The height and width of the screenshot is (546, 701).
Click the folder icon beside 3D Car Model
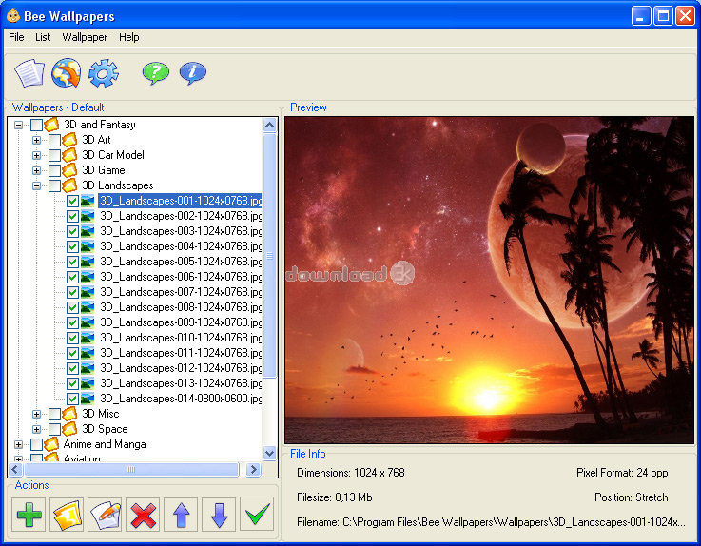tap(69, 155)
